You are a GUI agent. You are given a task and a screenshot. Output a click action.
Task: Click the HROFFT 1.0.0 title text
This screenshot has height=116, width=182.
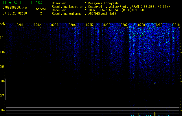[x=23, y=2]
